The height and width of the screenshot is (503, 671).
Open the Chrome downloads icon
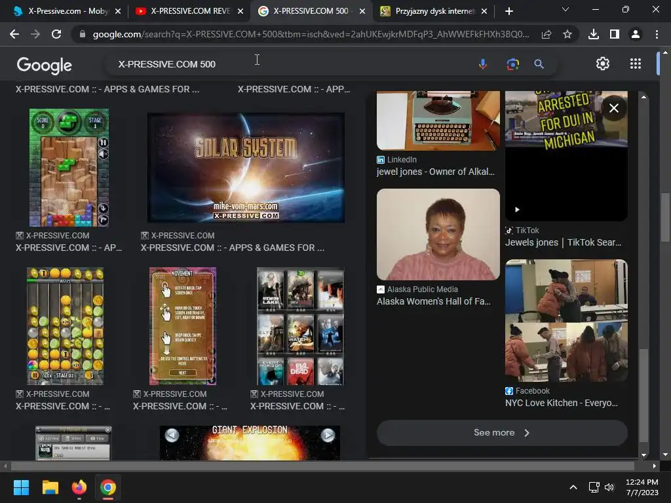tap(594, 34)
